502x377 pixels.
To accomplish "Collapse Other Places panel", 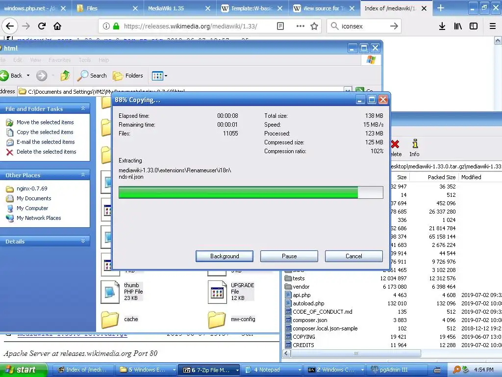I will (x=83, y=175).
